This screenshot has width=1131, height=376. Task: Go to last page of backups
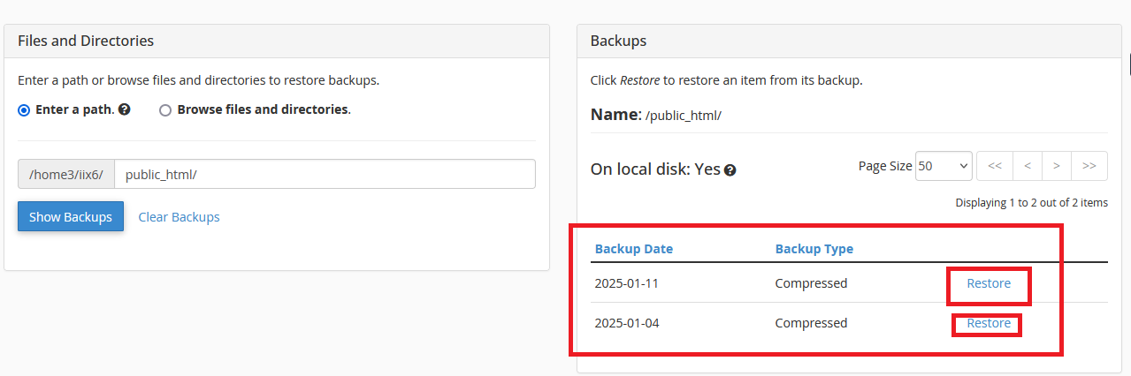pos(1089,166)
